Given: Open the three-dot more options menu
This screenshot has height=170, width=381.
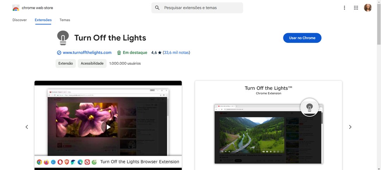Looking at the screenshot, I should tap(344, 8).
